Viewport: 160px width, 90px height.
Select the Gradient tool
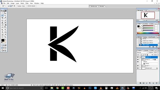[5, 25]
